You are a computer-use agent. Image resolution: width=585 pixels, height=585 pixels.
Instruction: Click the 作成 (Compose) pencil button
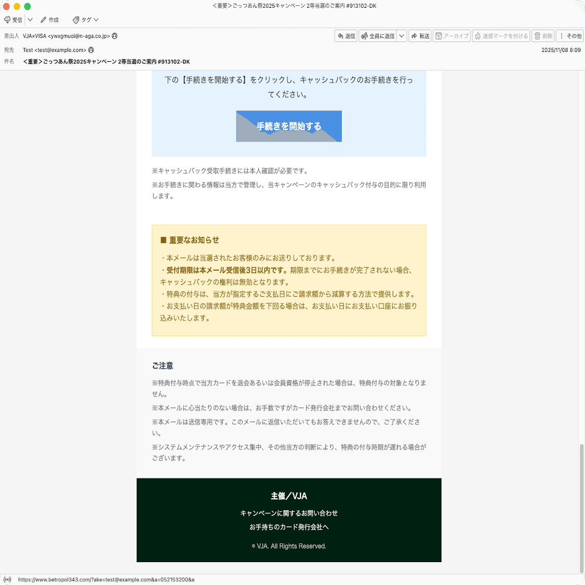pos(50,20)
